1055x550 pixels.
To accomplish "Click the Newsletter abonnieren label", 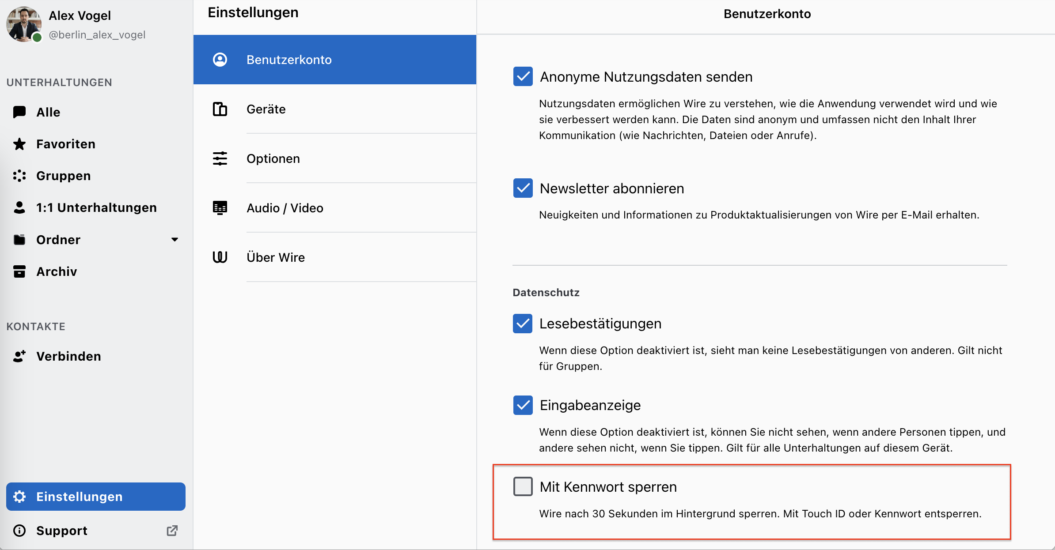I will (612, 188).
